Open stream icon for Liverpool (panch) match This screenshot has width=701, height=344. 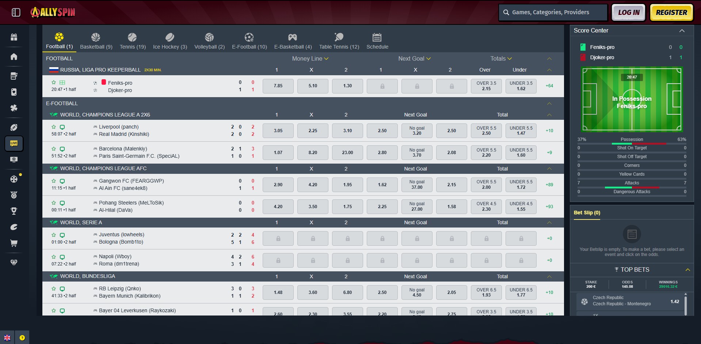tap(62, 127)
